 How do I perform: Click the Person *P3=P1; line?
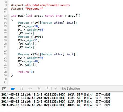point(30,37)
